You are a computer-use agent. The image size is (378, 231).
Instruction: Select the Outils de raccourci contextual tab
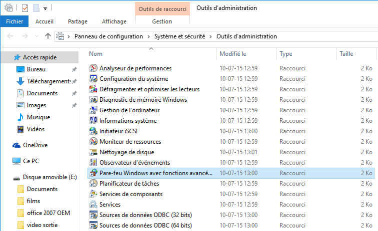(x=162, y=9)
